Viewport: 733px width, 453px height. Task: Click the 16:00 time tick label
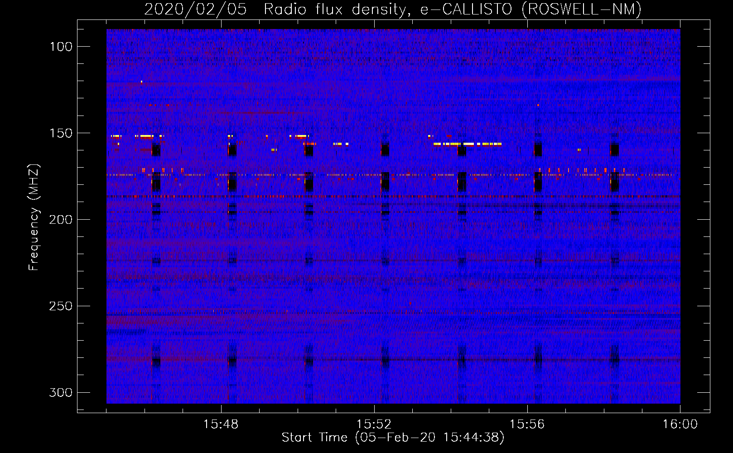(680, 424)
